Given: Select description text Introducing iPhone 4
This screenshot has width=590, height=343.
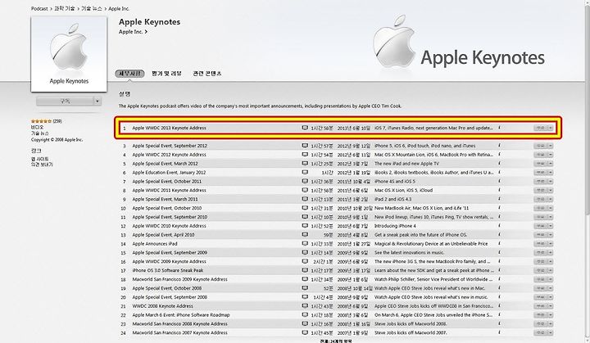Looking at the screenshot, I should click(x=395, y=226).
